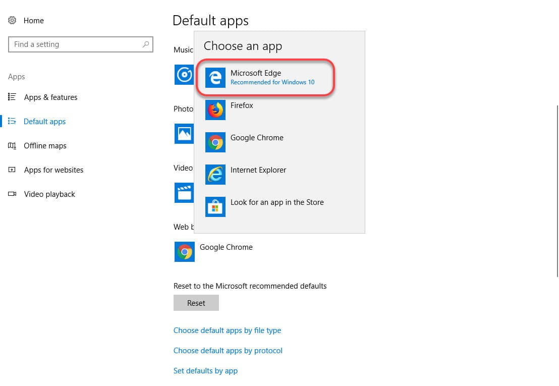Click the Groove Music player icon
This screenshot has width=559, height=386.
184,75
